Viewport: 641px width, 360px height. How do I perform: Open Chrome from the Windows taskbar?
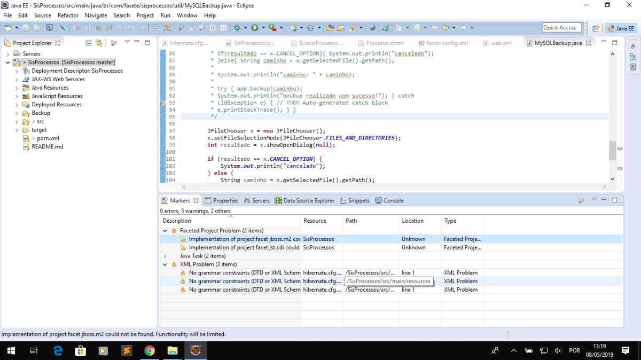(150, 350)
